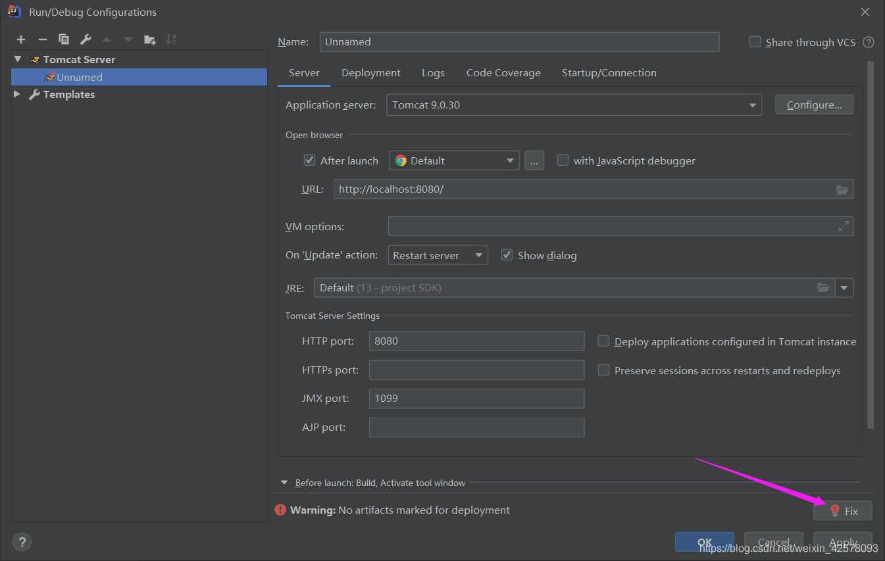
Task: Copy configuration icon in toolbar
Action: click(x=64, y=39)
